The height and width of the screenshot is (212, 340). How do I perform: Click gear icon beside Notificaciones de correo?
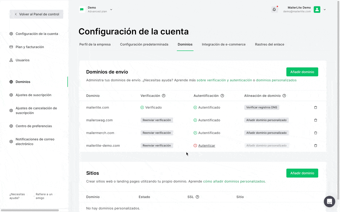(x=11, y=142)
